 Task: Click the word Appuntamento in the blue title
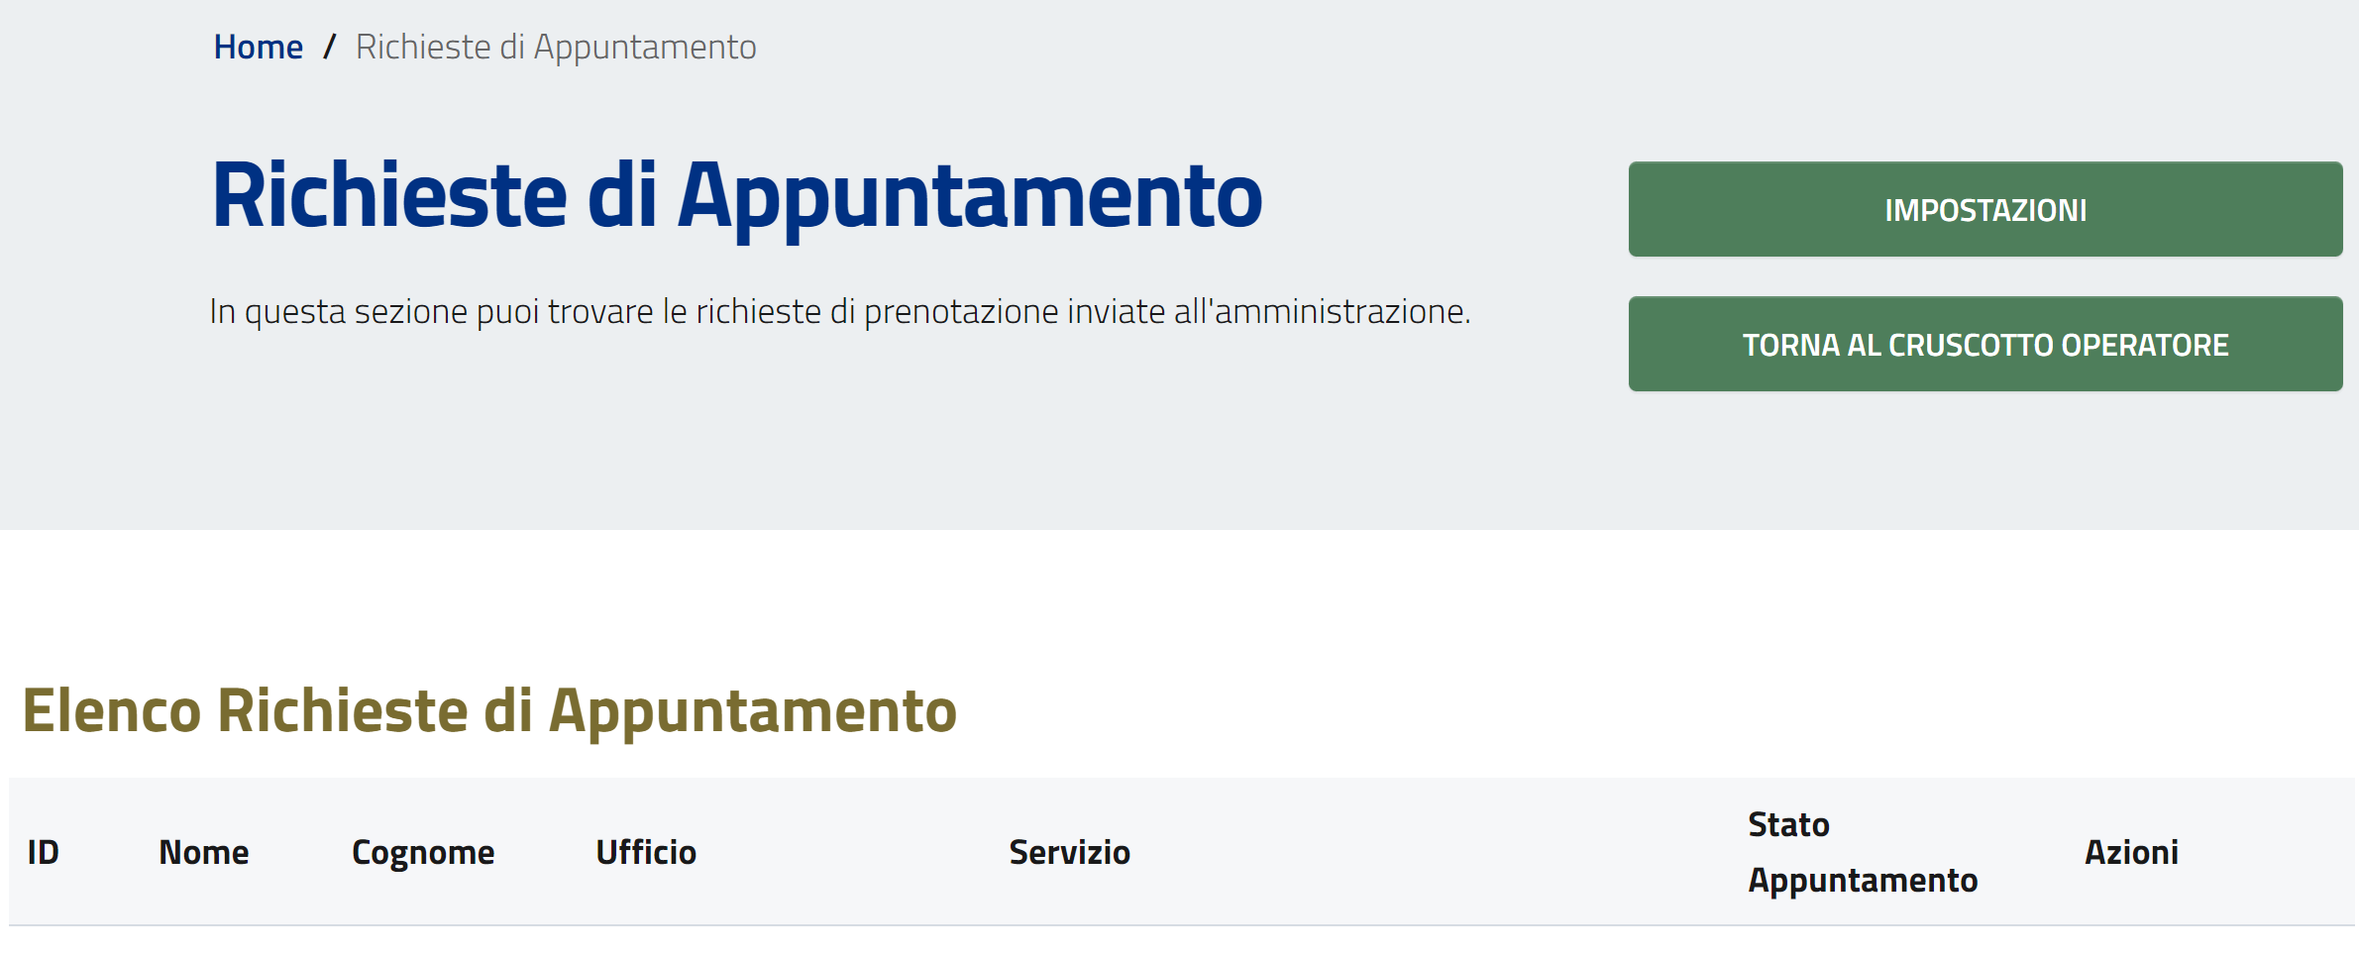pos(970,196)
